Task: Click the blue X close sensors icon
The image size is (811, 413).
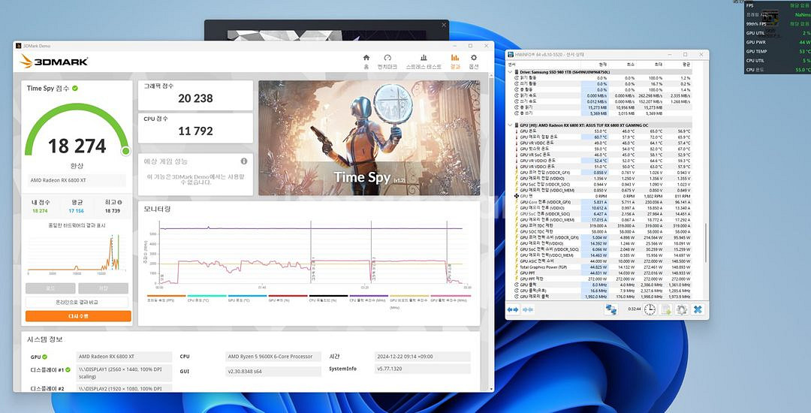Action: point(698,309)
